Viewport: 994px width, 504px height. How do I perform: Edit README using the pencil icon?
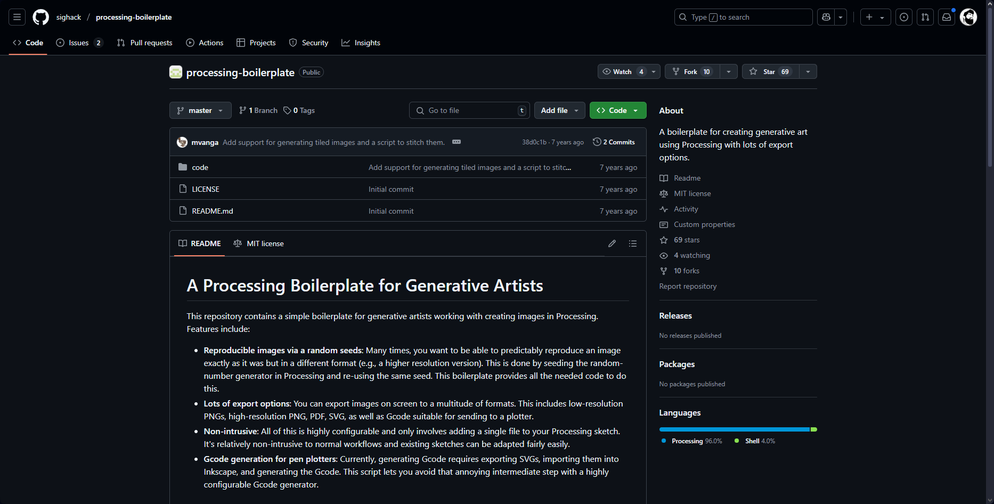(x=612, y=243)
